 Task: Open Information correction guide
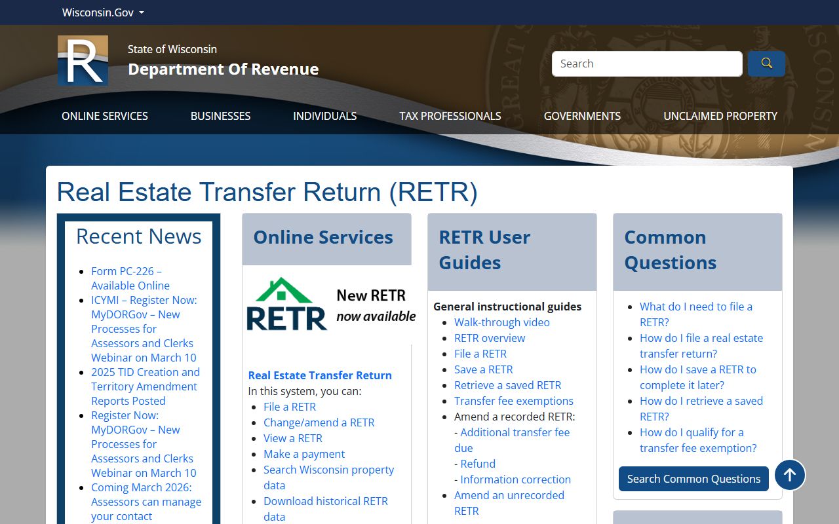pos(516,479)
